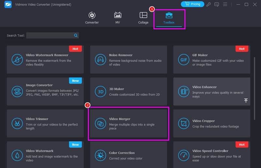Select the Image Converter icon

[17, 91]
